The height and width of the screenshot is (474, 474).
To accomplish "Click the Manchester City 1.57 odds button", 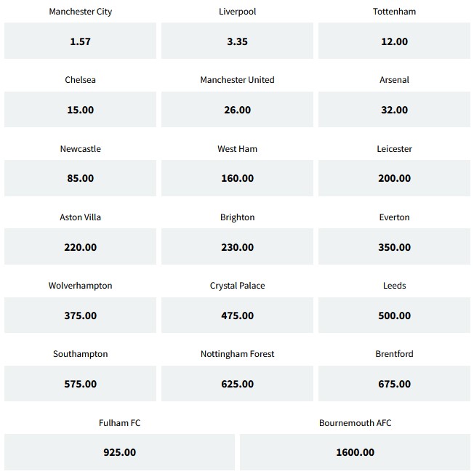I will [x=80, y=41].
